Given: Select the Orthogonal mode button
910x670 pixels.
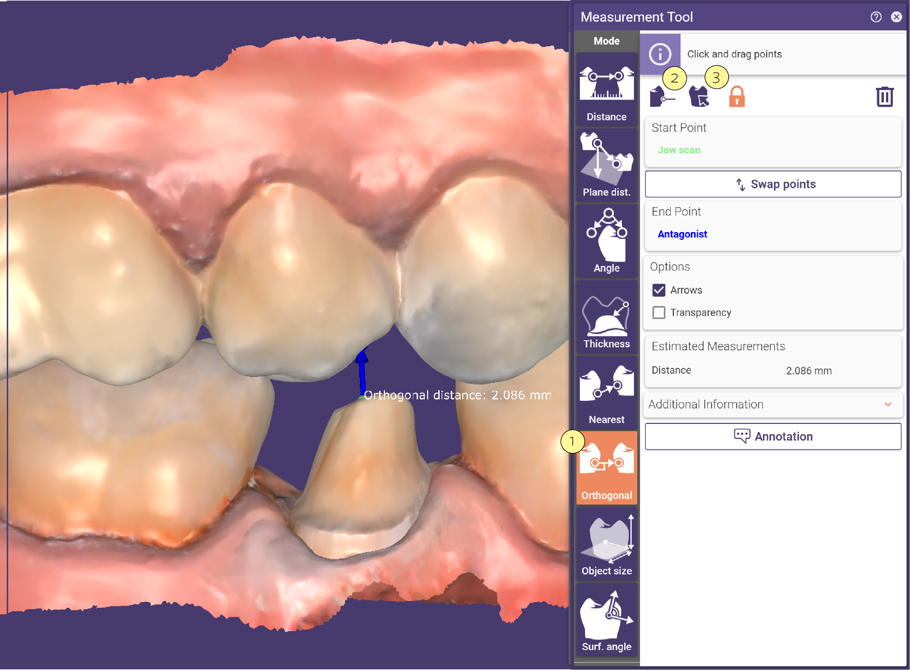Looking at the screenshot, I should (606, 468).
